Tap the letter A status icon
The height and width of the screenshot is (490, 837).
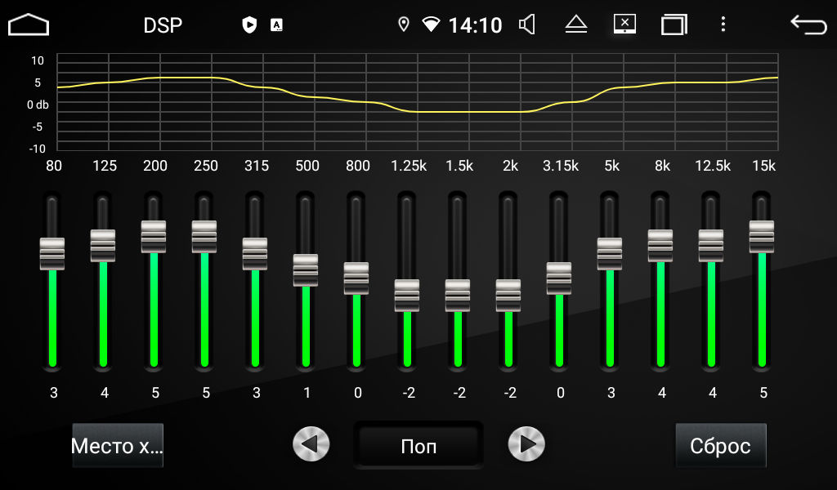(276, 24)
